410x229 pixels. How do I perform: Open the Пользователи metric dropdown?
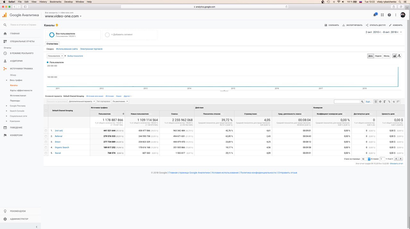pos(55,56)
